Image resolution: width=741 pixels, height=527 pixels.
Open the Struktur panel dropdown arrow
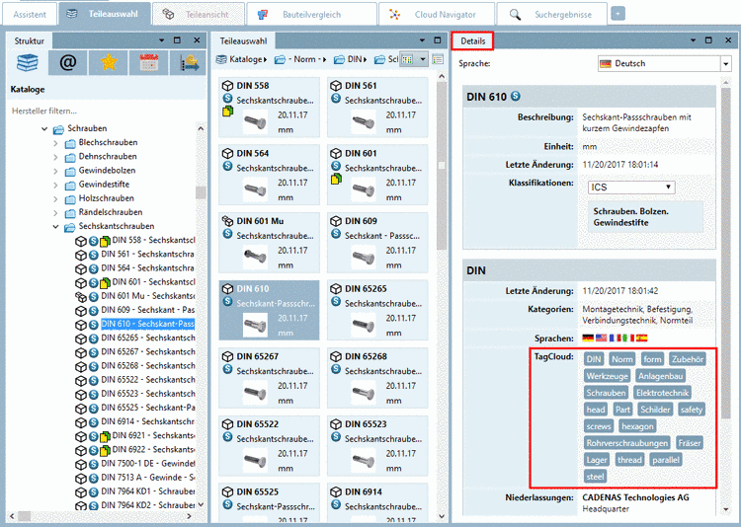pos(162,40)
